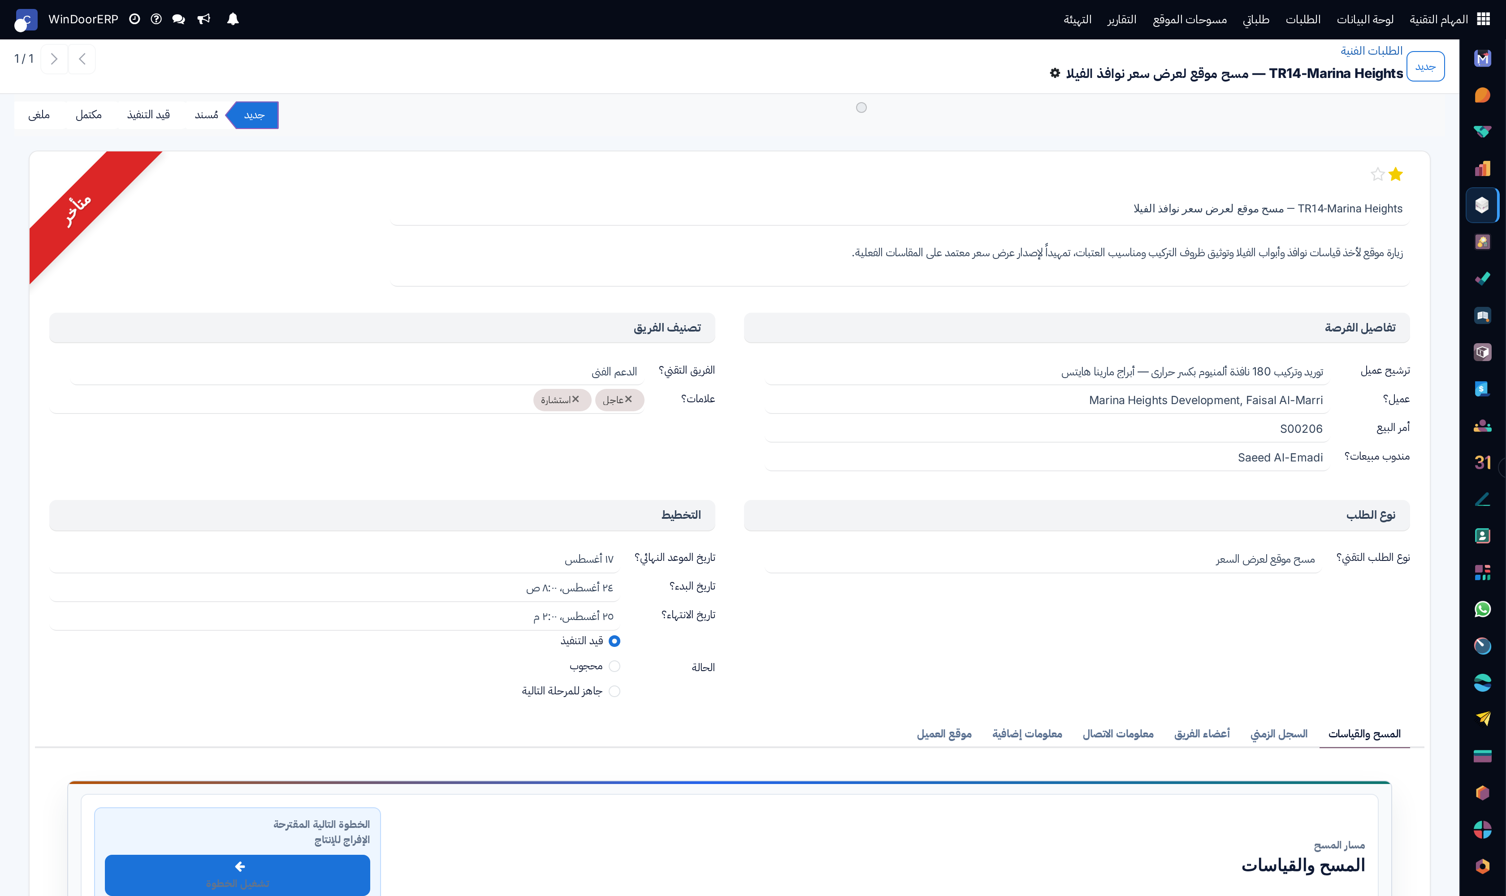Open the yellow paper plane app icon
The width and height of the screenshot is (1506, 896).
[x=1482, y=719]
